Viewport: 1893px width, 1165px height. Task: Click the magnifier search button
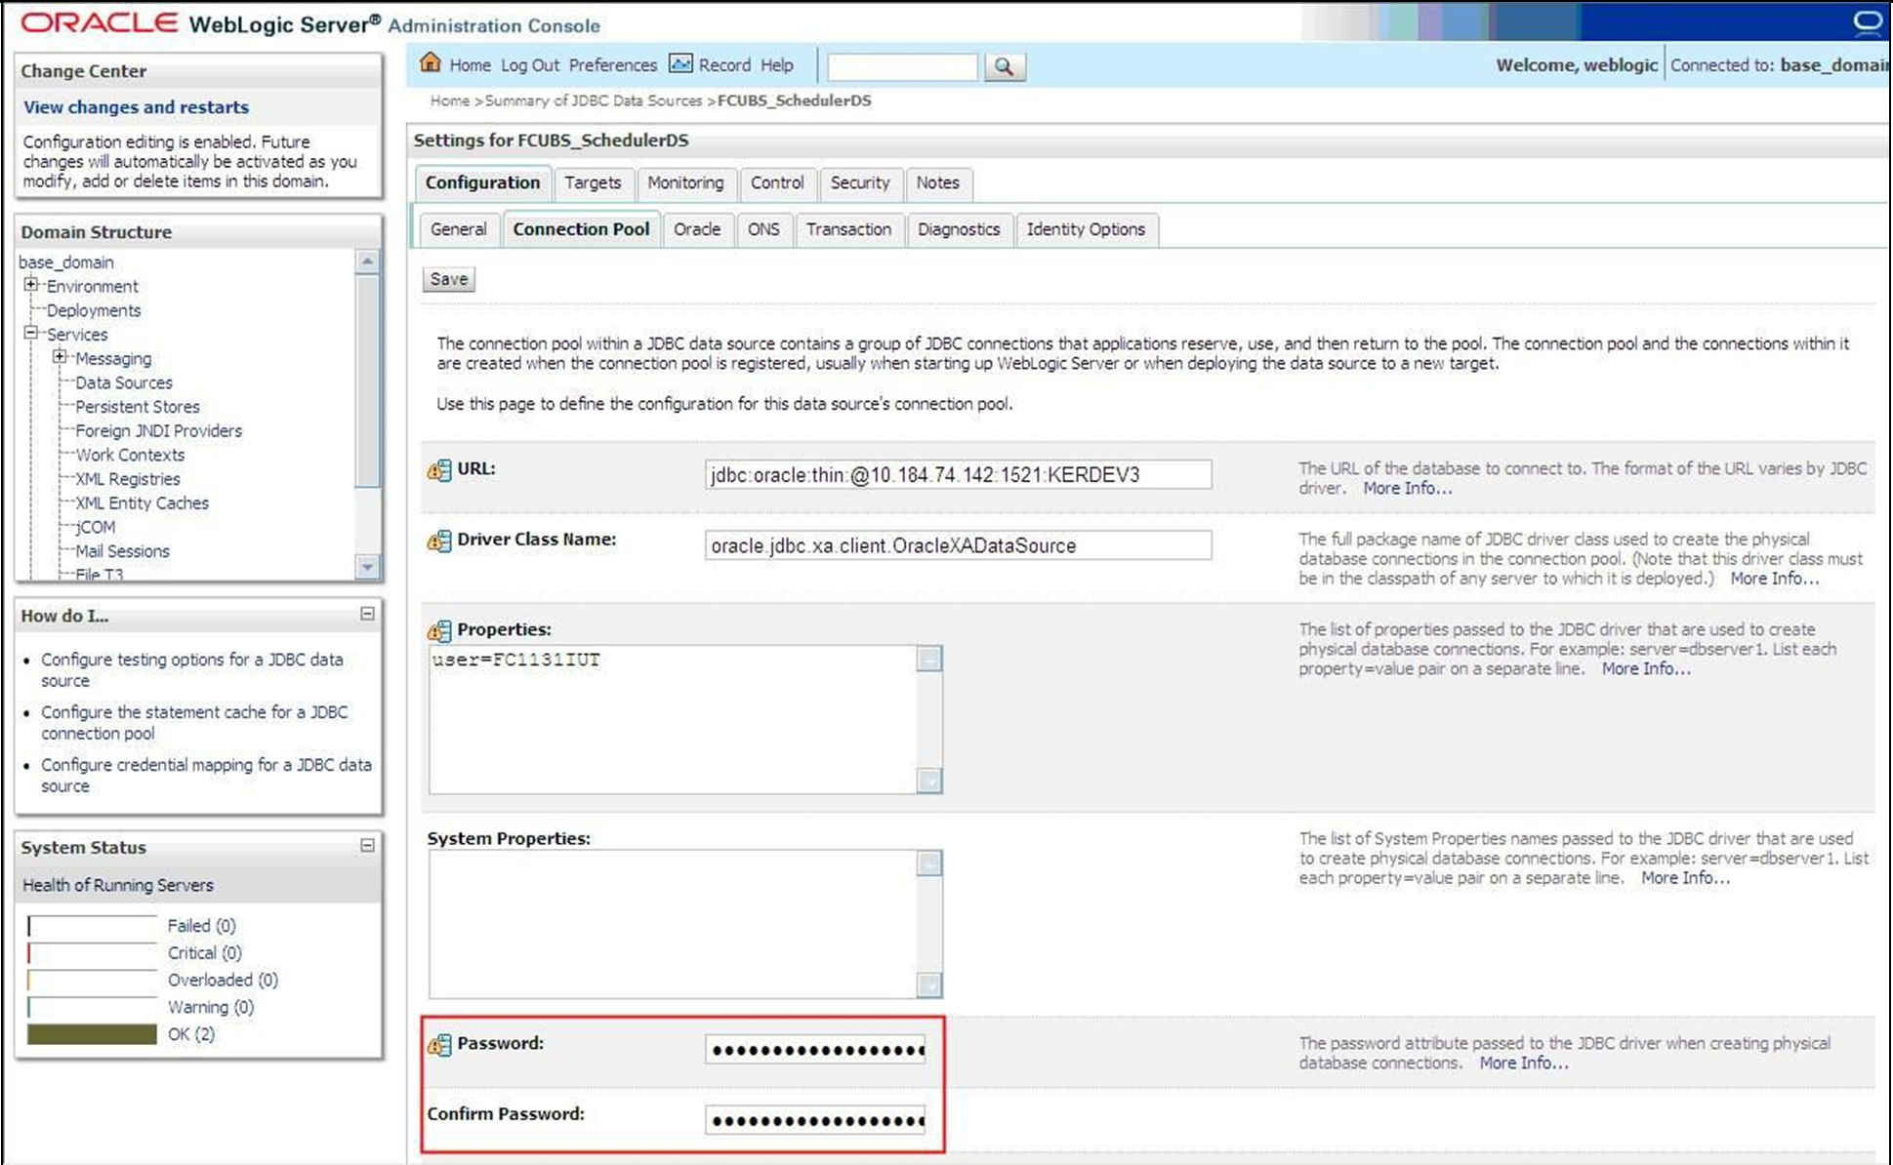[1003, 66]
